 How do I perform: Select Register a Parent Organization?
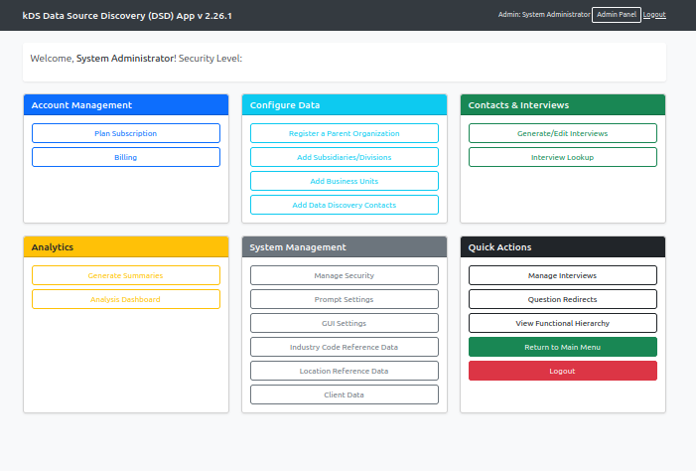(x=344, y=133)
